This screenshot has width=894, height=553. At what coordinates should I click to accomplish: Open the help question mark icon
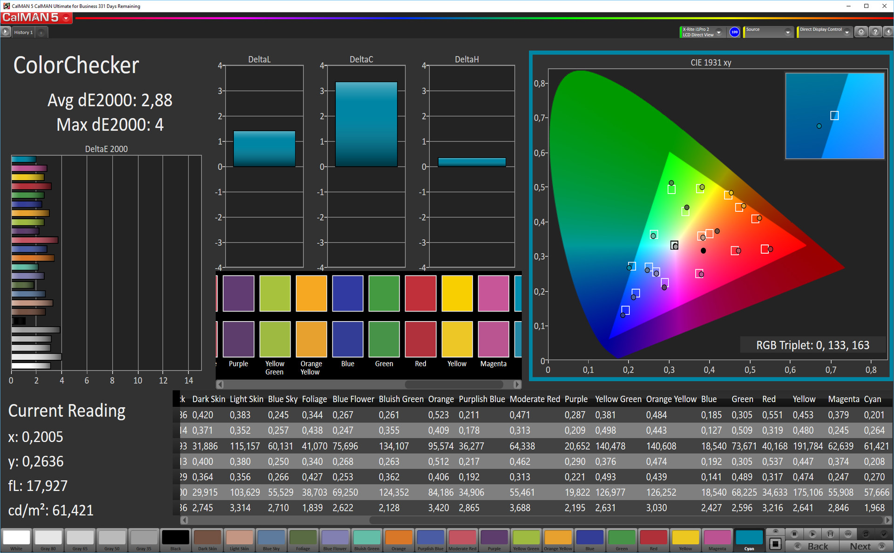[x=875, y=32]
